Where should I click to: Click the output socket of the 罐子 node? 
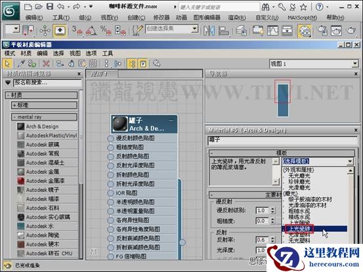182,243
